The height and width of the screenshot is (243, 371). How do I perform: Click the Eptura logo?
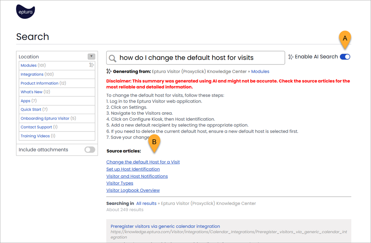pos(25,11)
